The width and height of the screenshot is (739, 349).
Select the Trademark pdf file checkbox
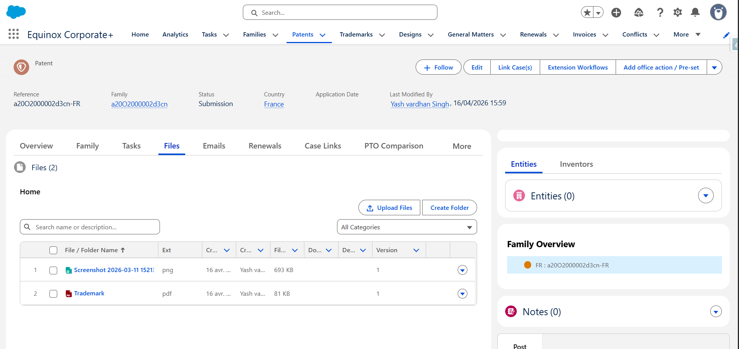click(53, 294)
